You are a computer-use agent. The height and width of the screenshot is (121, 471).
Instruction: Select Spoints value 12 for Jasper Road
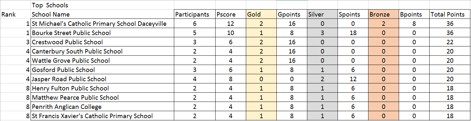[353, 79]
